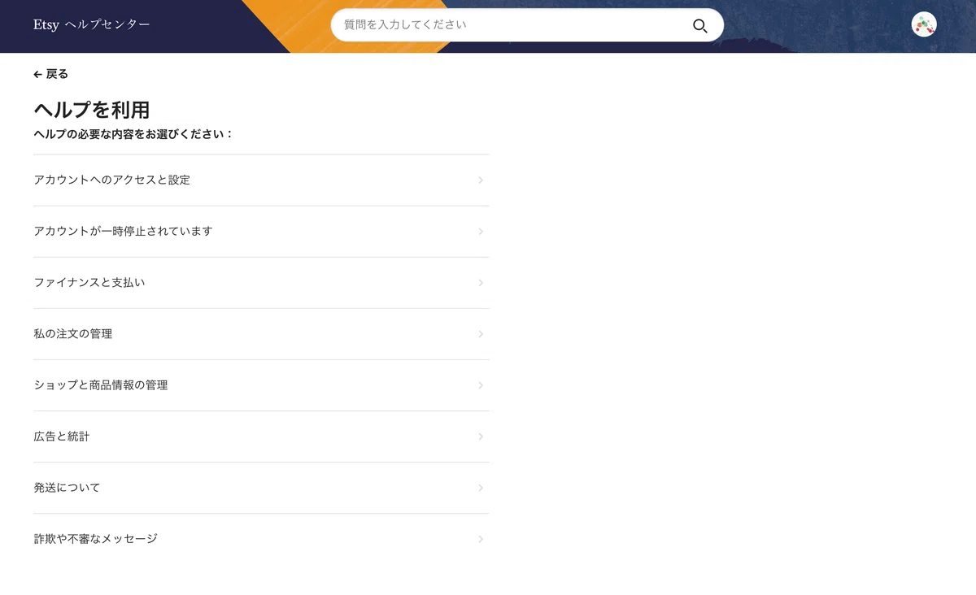The image size is (976, 595).
Task: Click the chevron beside ファイナンスと支払い
Action: click(x=481, y=282)
